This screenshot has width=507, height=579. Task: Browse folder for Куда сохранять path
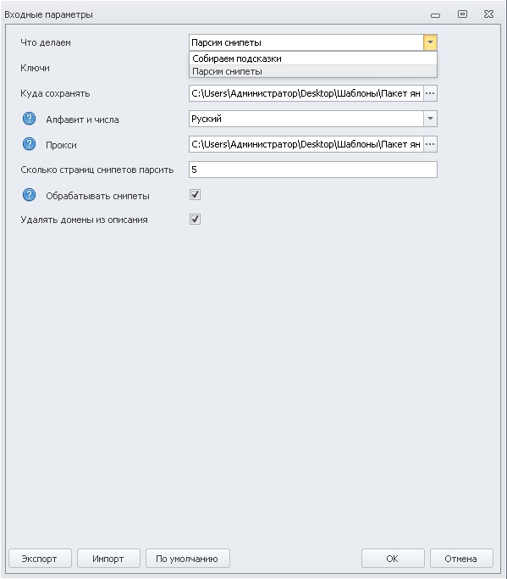click(430, 93)
